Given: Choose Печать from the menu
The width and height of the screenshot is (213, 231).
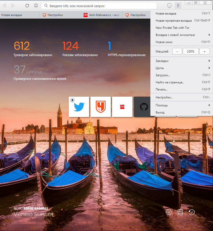Looking at the screenshot, I should click(x=182, y=89).
